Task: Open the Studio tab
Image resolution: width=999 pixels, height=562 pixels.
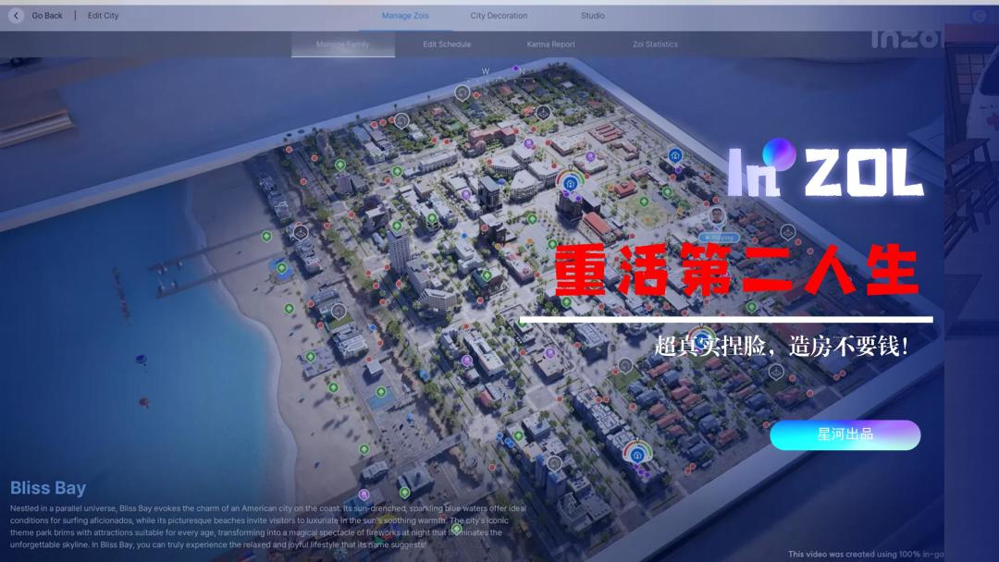Action: pyautogui.click(x=593, y=16)
